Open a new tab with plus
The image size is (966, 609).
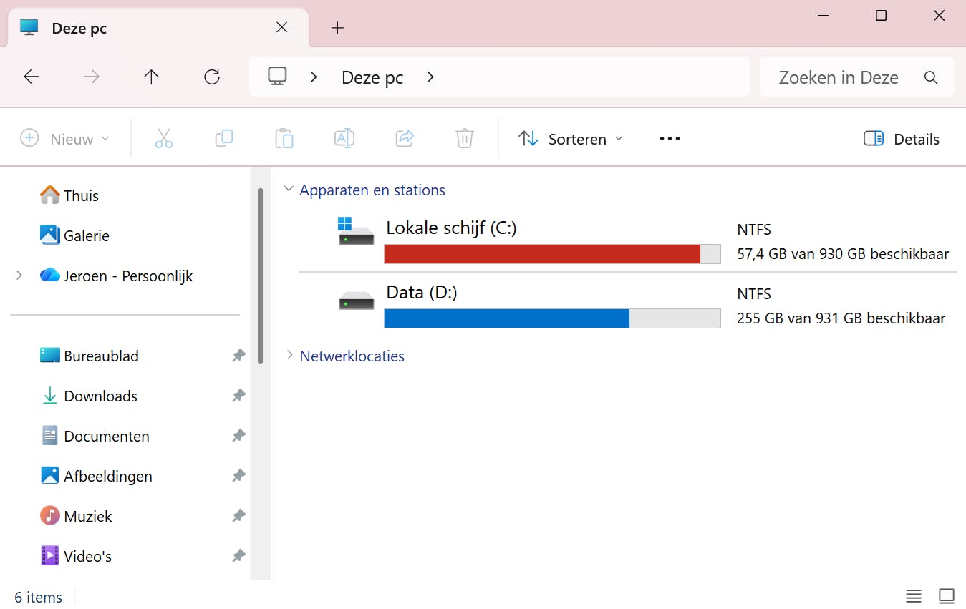(x=337, y=28)
